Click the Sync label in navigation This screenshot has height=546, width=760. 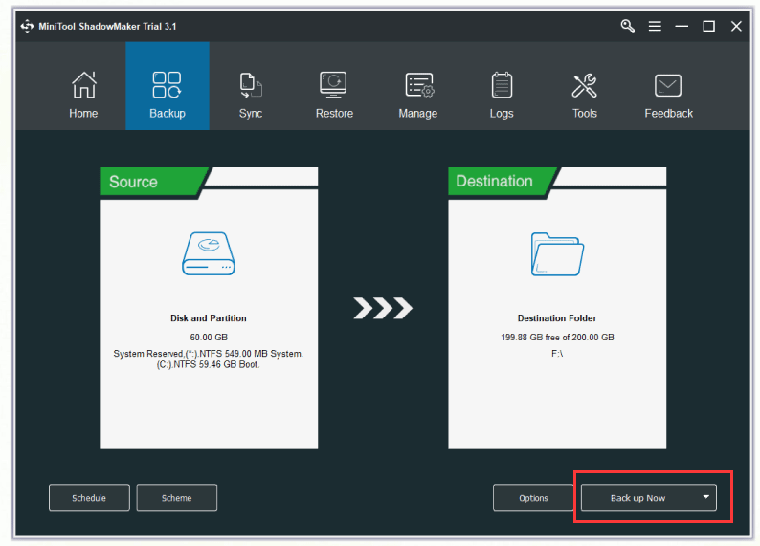(251, 113)
